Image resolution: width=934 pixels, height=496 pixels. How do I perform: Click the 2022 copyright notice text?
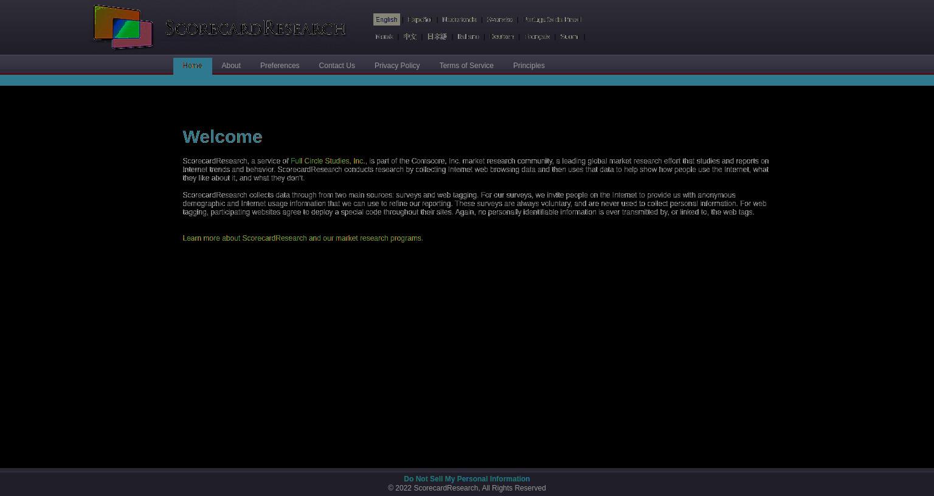point(467,488)
